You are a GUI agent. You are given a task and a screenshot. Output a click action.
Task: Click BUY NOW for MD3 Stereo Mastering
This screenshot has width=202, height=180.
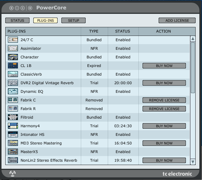tap(164, 143)
